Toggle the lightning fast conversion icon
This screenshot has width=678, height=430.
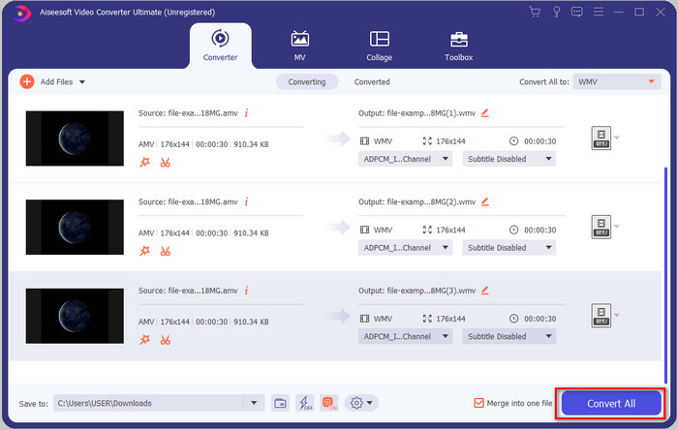[305, 403]
